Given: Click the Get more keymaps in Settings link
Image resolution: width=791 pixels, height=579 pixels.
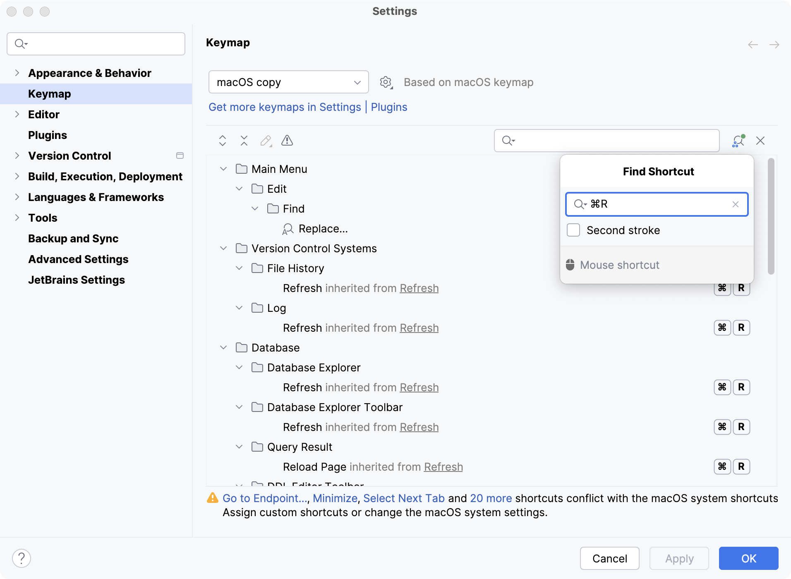Looking at the screenshot, I should (x=285, y=107).
